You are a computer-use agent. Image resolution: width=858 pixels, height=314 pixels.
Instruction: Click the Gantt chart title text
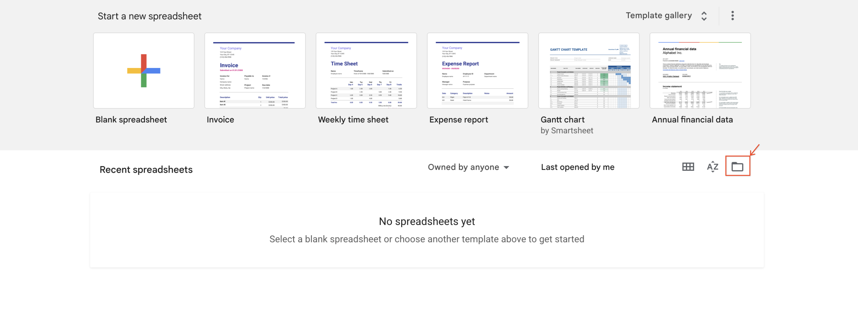coord(562,120)
